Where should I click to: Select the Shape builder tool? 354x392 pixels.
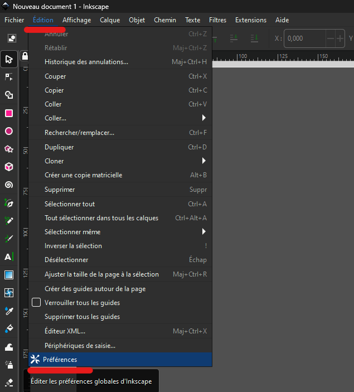(9, 95)
